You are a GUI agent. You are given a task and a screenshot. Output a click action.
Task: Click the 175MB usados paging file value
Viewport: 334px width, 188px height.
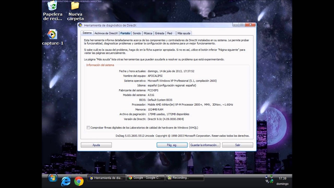coord(168,114)
